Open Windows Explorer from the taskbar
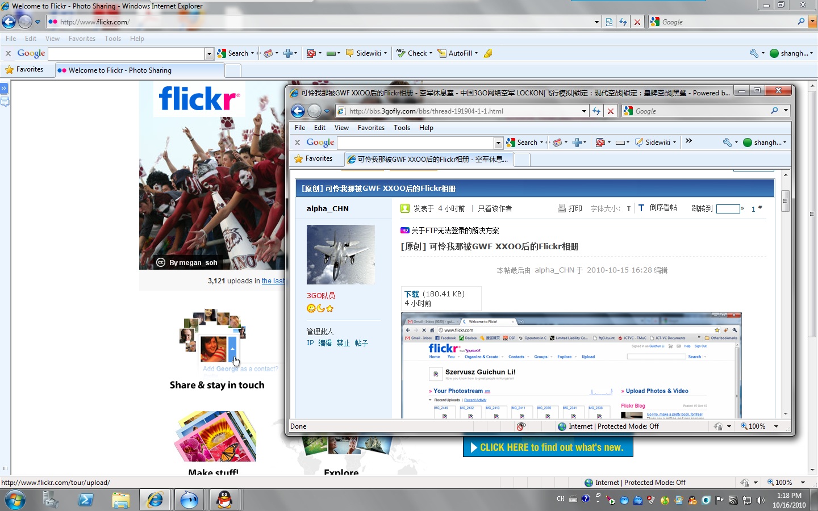Image resolution: width=818 pixels, height=511 pixels. pos(120,500)
